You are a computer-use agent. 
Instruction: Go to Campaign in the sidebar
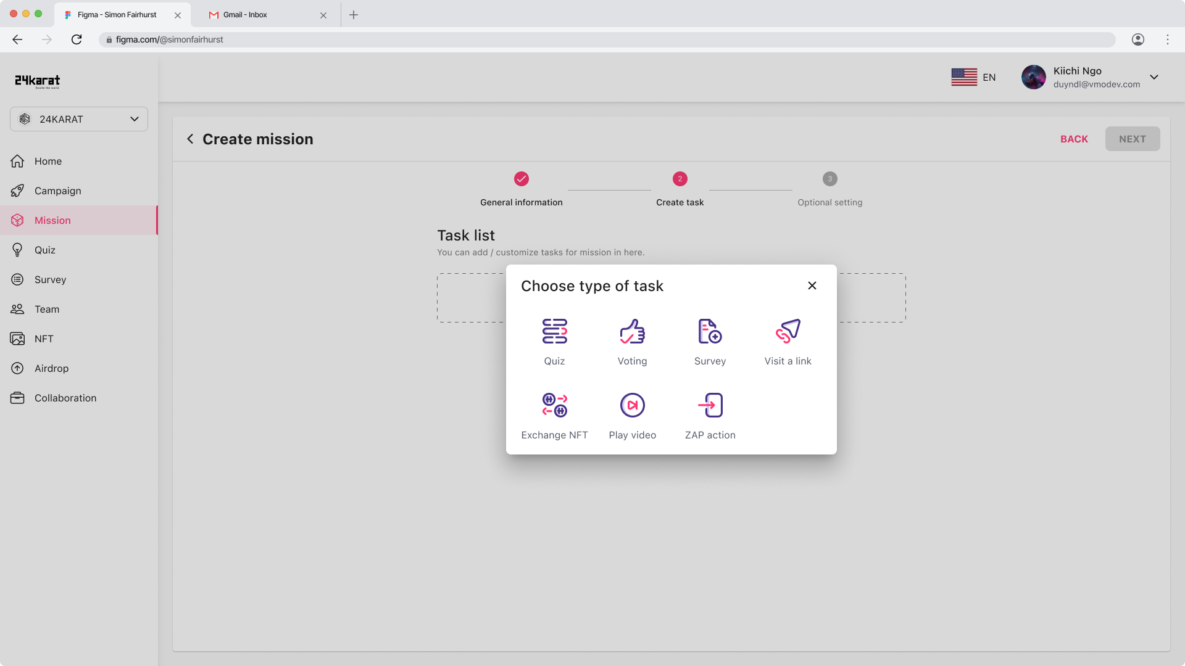click(57, 191)
